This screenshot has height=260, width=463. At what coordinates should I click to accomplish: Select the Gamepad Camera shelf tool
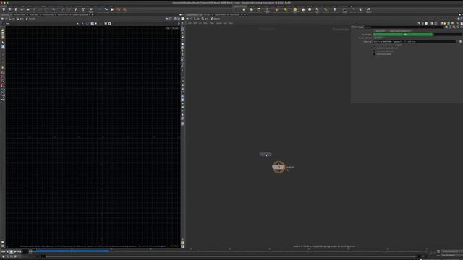pos(368,9)
